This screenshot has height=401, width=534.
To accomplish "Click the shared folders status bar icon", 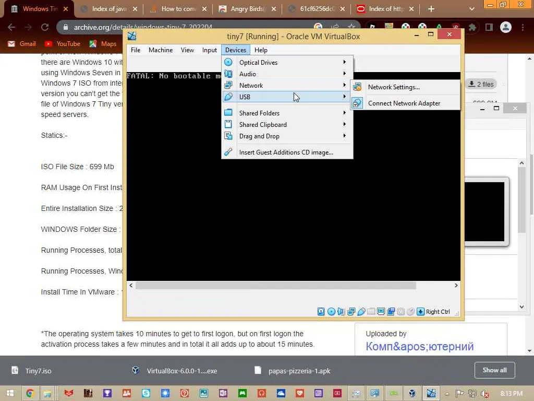I will (x=371, y=311).
